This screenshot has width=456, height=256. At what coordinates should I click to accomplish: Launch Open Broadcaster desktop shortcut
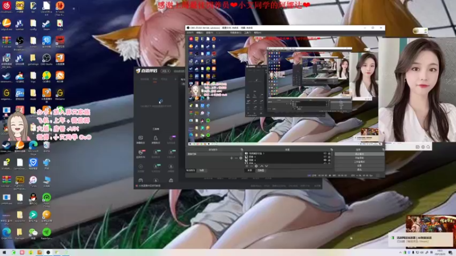coord(20,42)
